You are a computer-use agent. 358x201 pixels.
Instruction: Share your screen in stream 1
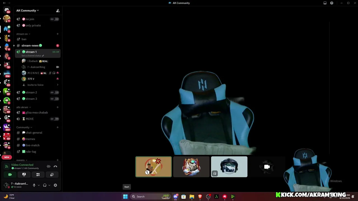point(24,174)
